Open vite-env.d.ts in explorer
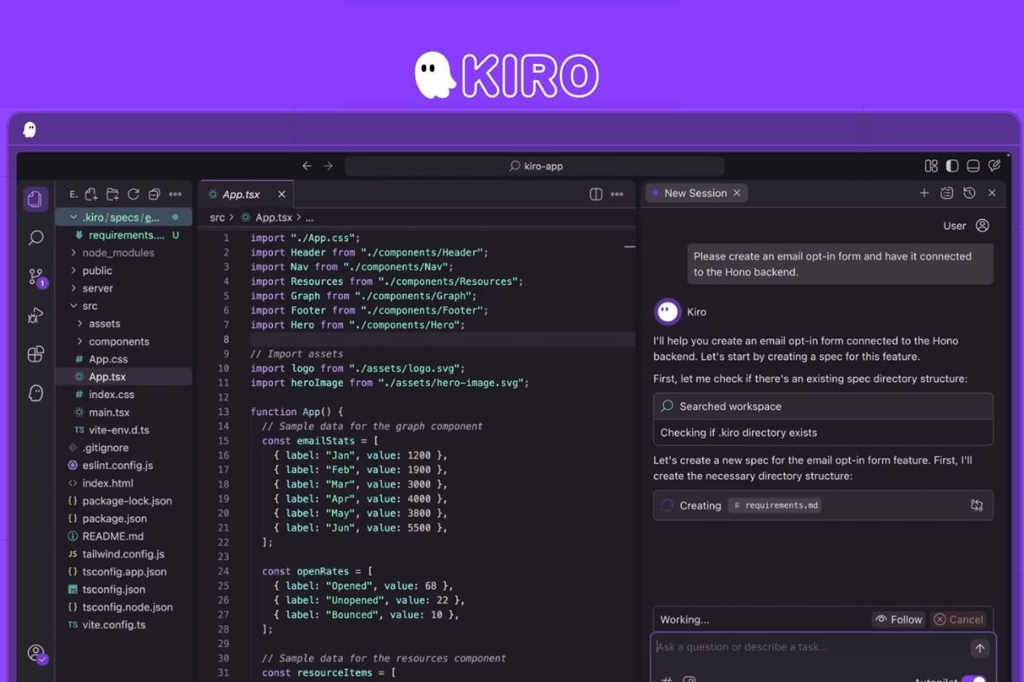Screen dimensions: 1024x682 coord(124,430)
